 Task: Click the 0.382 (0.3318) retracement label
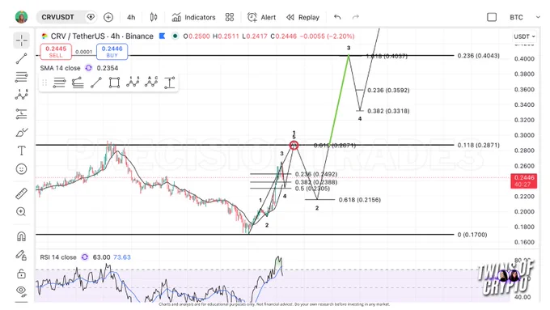click(388, 111)
